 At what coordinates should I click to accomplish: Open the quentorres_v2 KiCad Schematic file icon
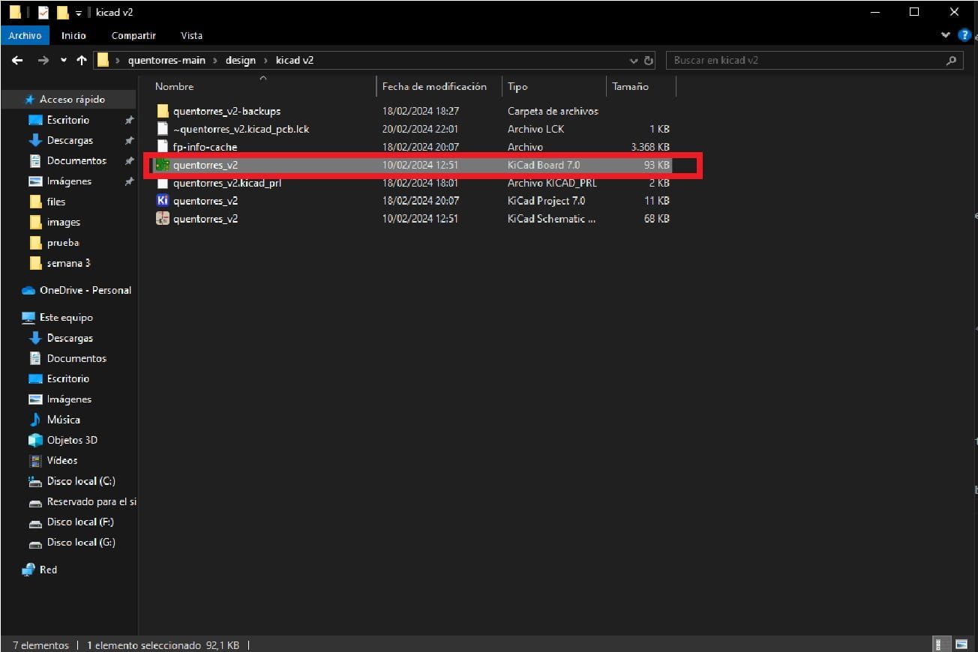pyautogui.click(x=163, y=219)
